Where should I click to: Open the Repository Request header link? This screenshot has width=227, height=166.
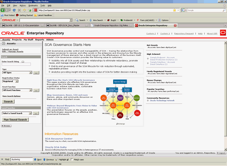click(x=184, y=33)
